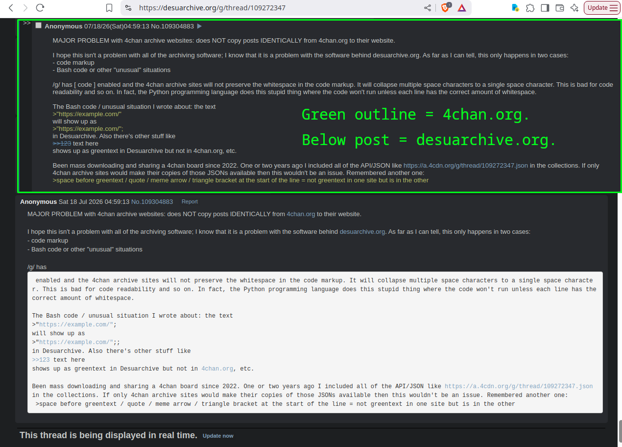
Task: Open 4chan.org link in desuarchive post's first line
Action: 301,214
